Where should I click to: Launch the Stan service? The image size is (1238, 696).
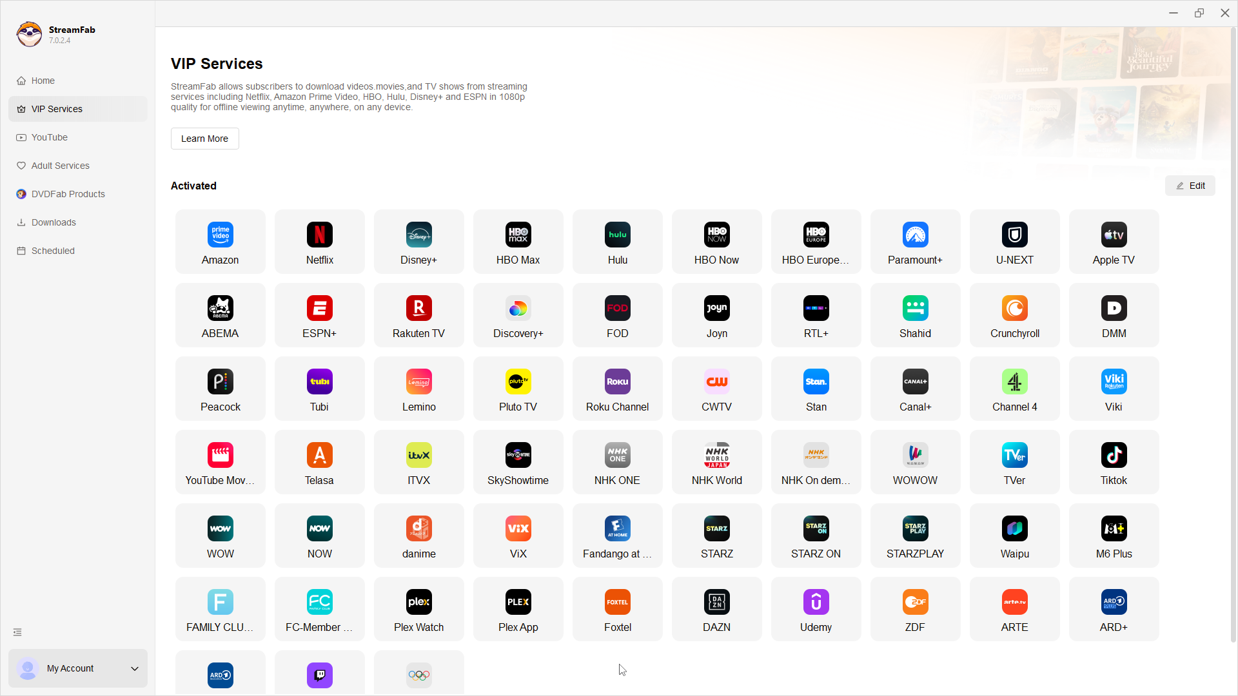(816, 389)
